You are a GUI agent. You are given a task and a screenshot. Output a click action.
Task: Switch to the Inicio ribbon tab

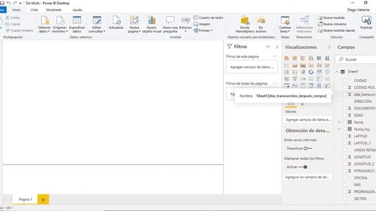[x=16, y=10]
